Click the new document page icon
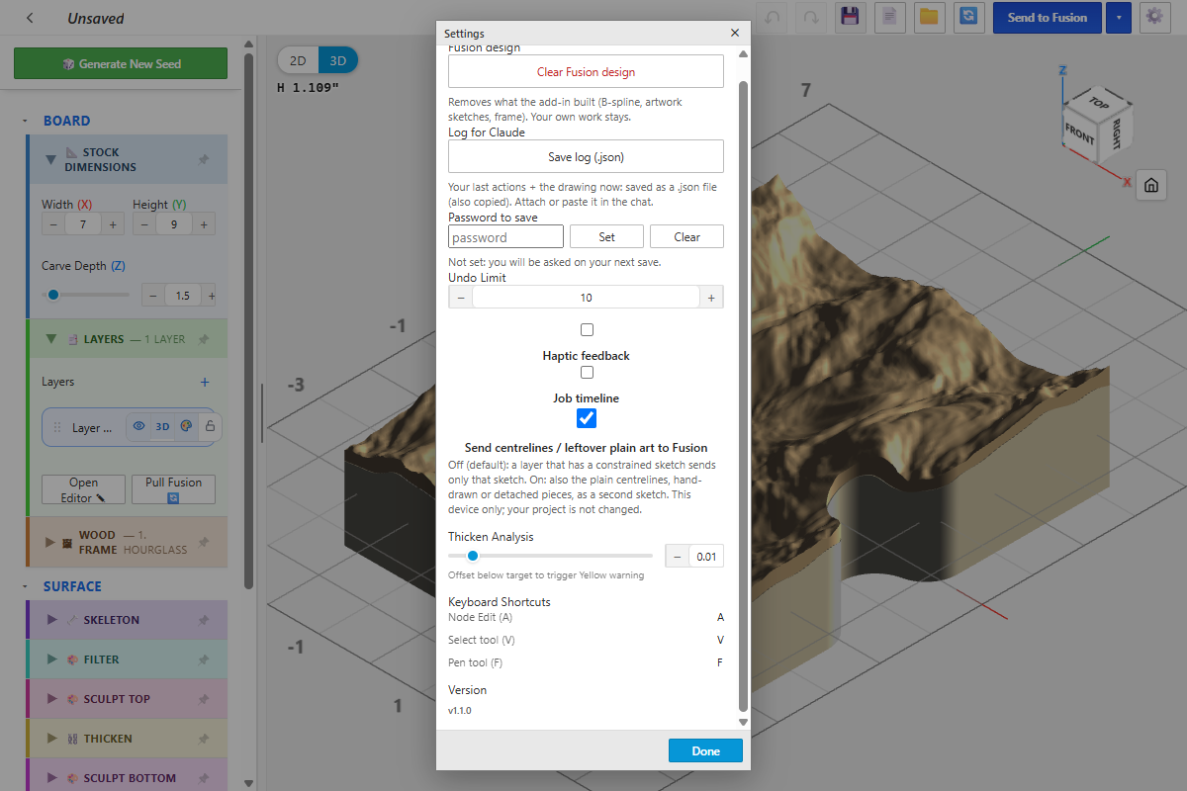This screenshot has height=791, width=1187. pos(890,17)
